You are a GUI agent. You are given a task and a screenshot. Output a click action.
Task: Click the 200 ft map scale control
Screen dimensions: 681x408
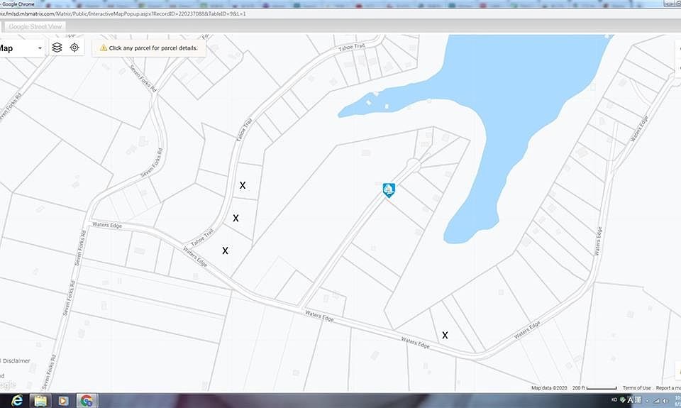click(x=594, y=387)
